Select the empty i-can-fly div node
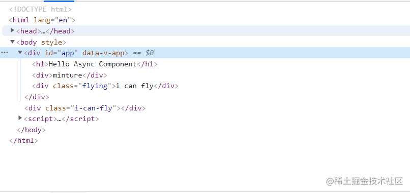This screenshot has height=193, width=410. 85,108
